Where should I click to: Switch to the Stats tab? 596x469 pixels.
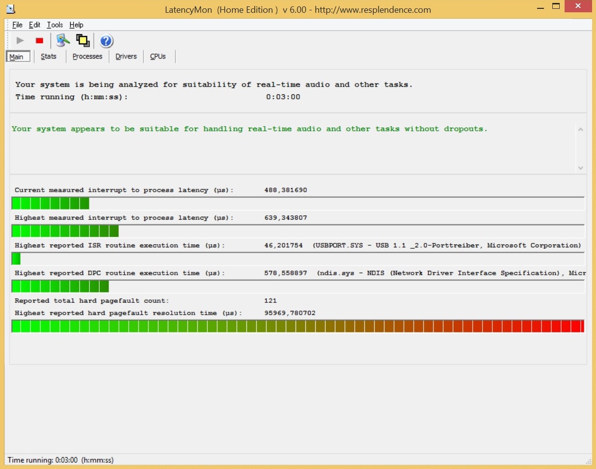tap(49, 57)
